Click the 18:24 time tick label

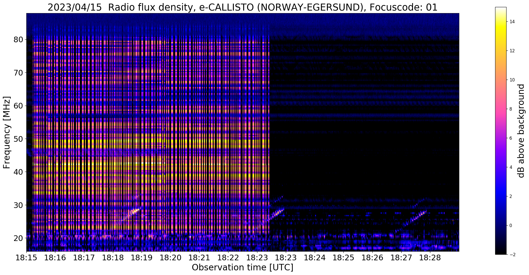point(315,258)
